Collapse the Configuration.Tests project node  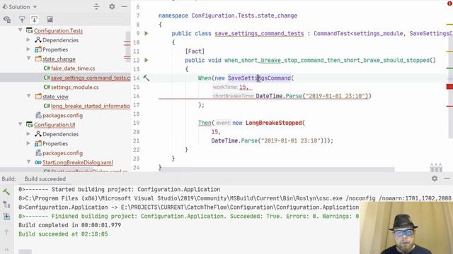point(21,30)
